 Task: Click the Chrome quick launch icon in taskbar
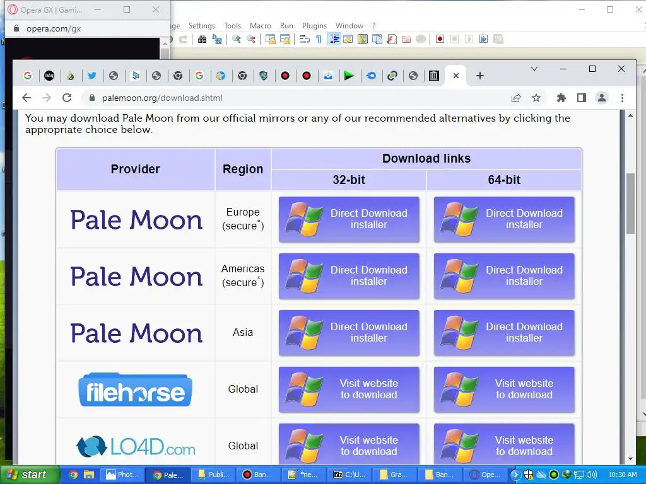73,475
